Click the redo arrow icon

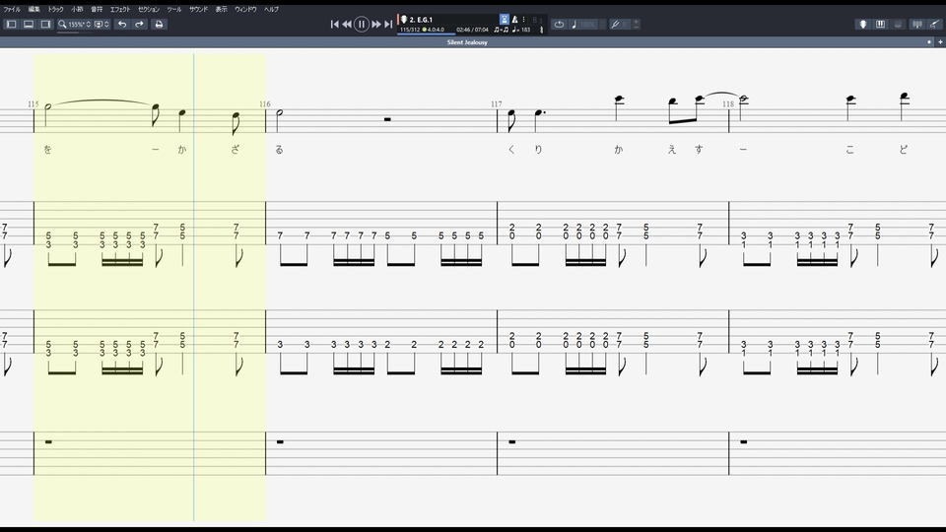point(139,24)
